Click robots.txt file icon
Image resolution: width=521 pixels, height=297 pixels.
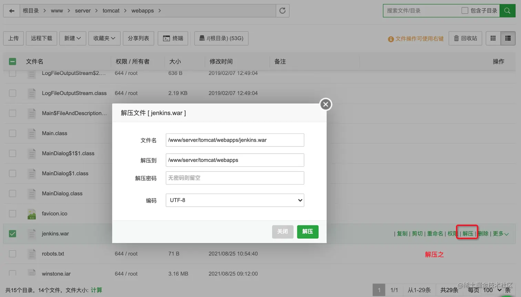32,254
